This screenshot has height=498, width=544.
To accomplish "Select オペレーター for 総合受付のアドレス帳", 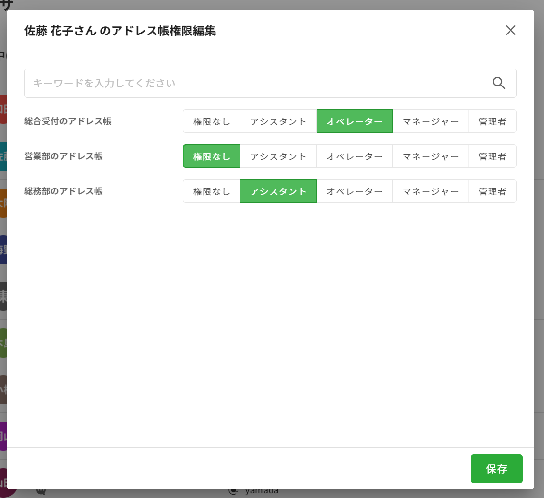I will [x=355, y=121].
